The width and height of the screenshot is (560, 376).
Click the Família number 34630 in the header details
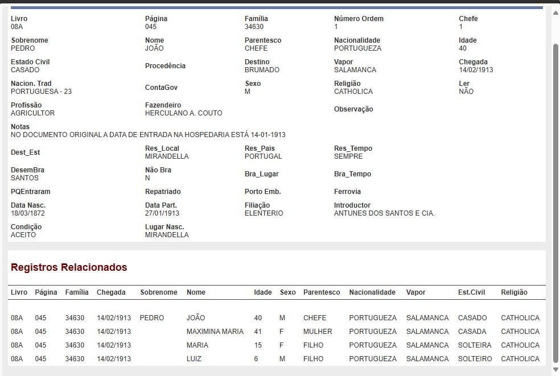tap(254, 27)
